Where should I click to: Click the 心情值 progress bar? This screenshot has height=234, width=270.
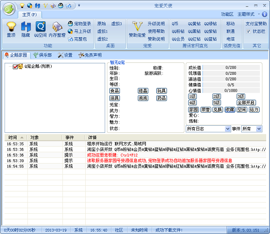click(x=231, y=90)
